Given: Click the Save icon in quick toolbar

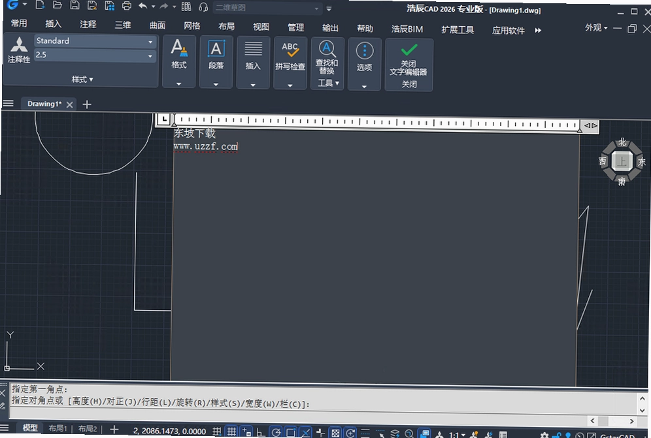Looking at the screenshot, I should 75,5.
